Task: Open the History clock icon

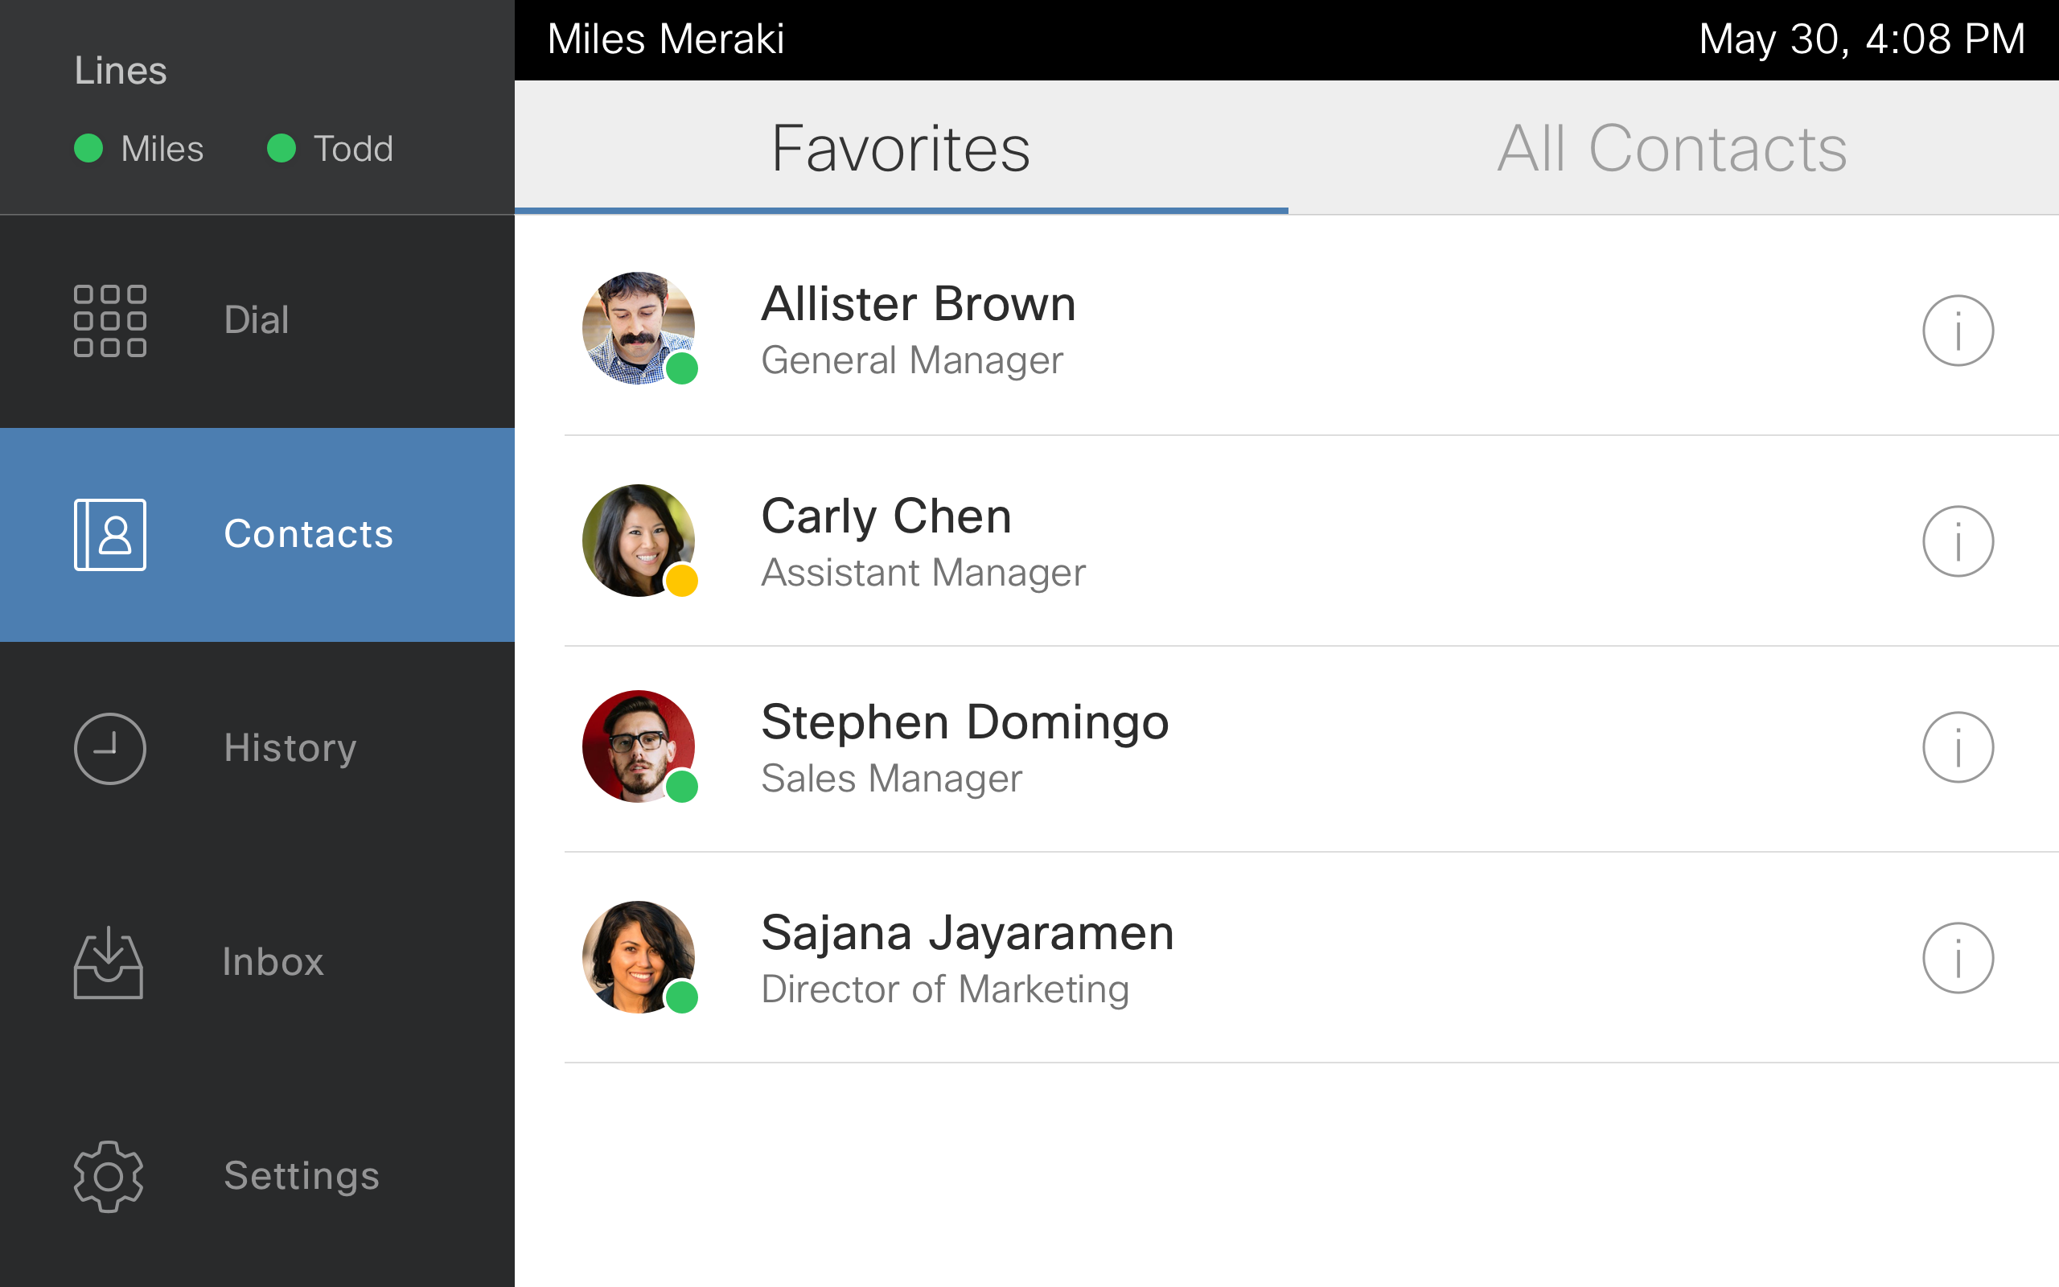Action: (x=109, y=748)
